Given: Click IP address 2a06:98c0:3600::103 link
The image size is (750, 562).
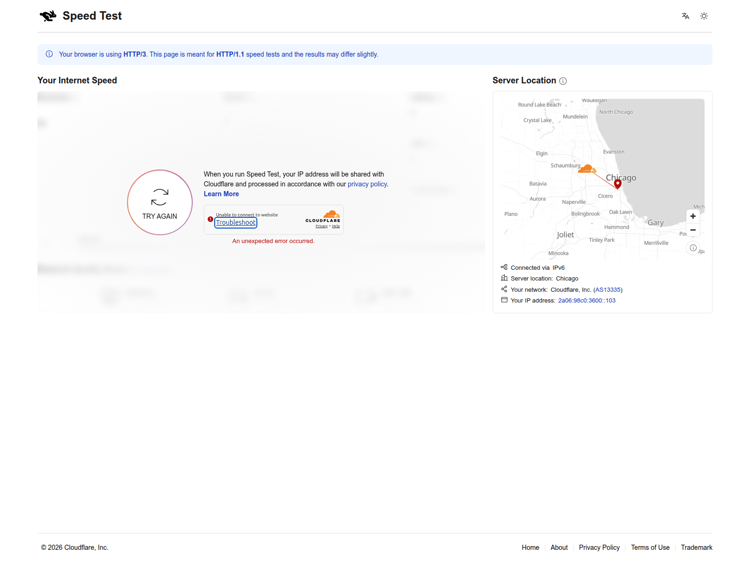Looking at the screenshot, I should click(587, 301).
